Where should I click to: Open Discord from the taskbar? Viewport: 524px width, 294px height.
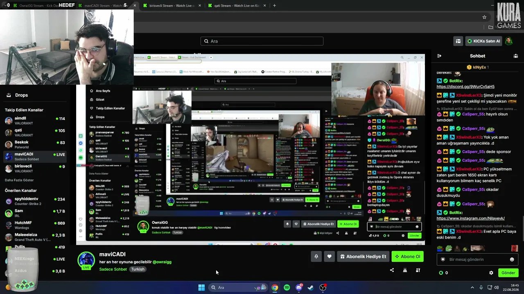pos(299,287)
